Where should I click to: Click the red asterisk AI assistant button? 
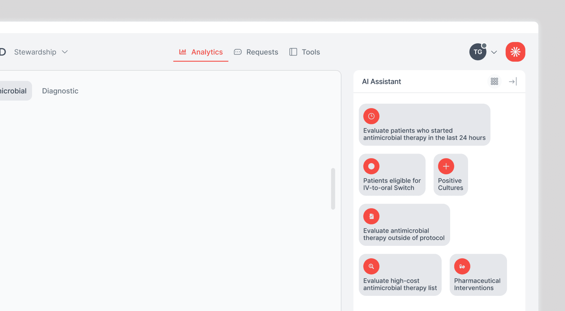[x=515, y=52]
